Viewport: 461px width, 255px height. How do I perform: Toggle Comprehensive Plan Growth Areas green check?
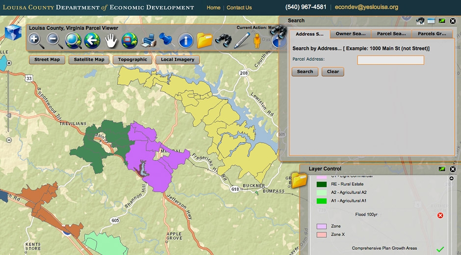(x=440, y=249)
